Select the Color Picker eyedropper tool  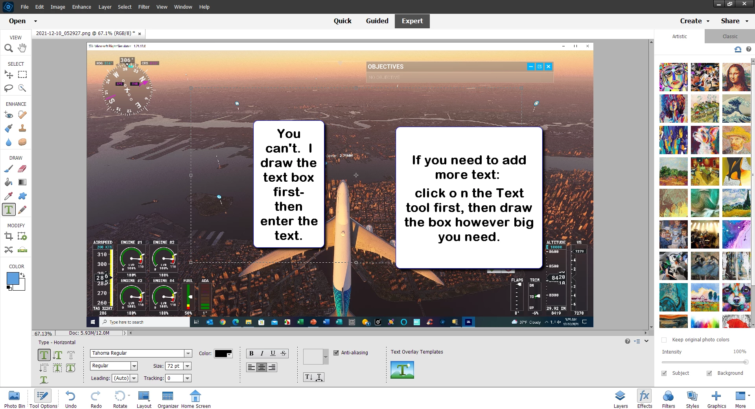tap(9, 196)
